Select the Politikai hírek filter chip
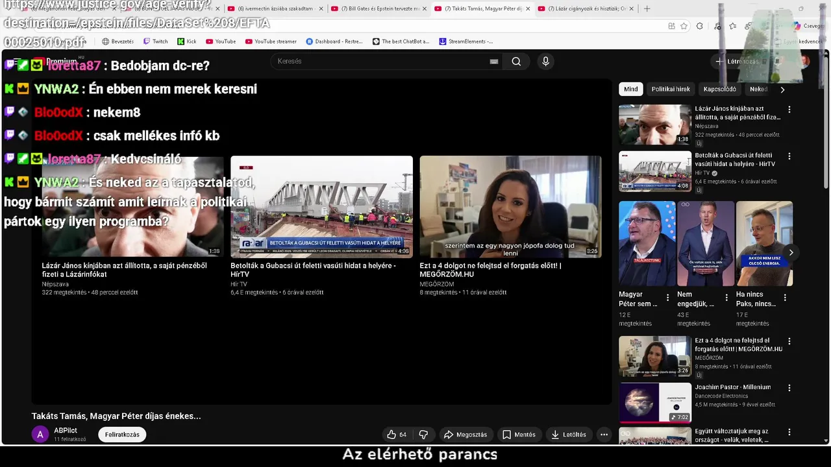831x467 pixels. coord(671,90)
